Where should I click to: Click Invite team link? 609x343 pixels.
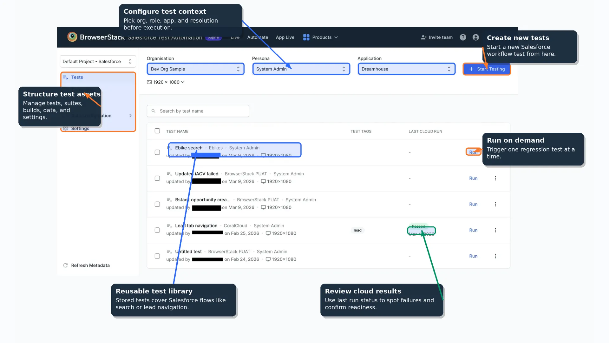point(441,37)
